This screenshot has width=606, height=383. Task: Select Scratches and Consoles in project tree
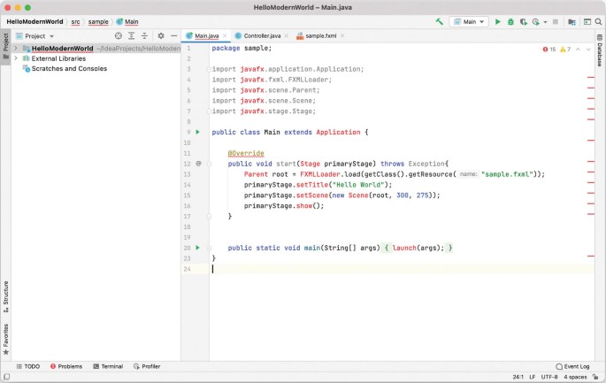(x=69, y=68)
